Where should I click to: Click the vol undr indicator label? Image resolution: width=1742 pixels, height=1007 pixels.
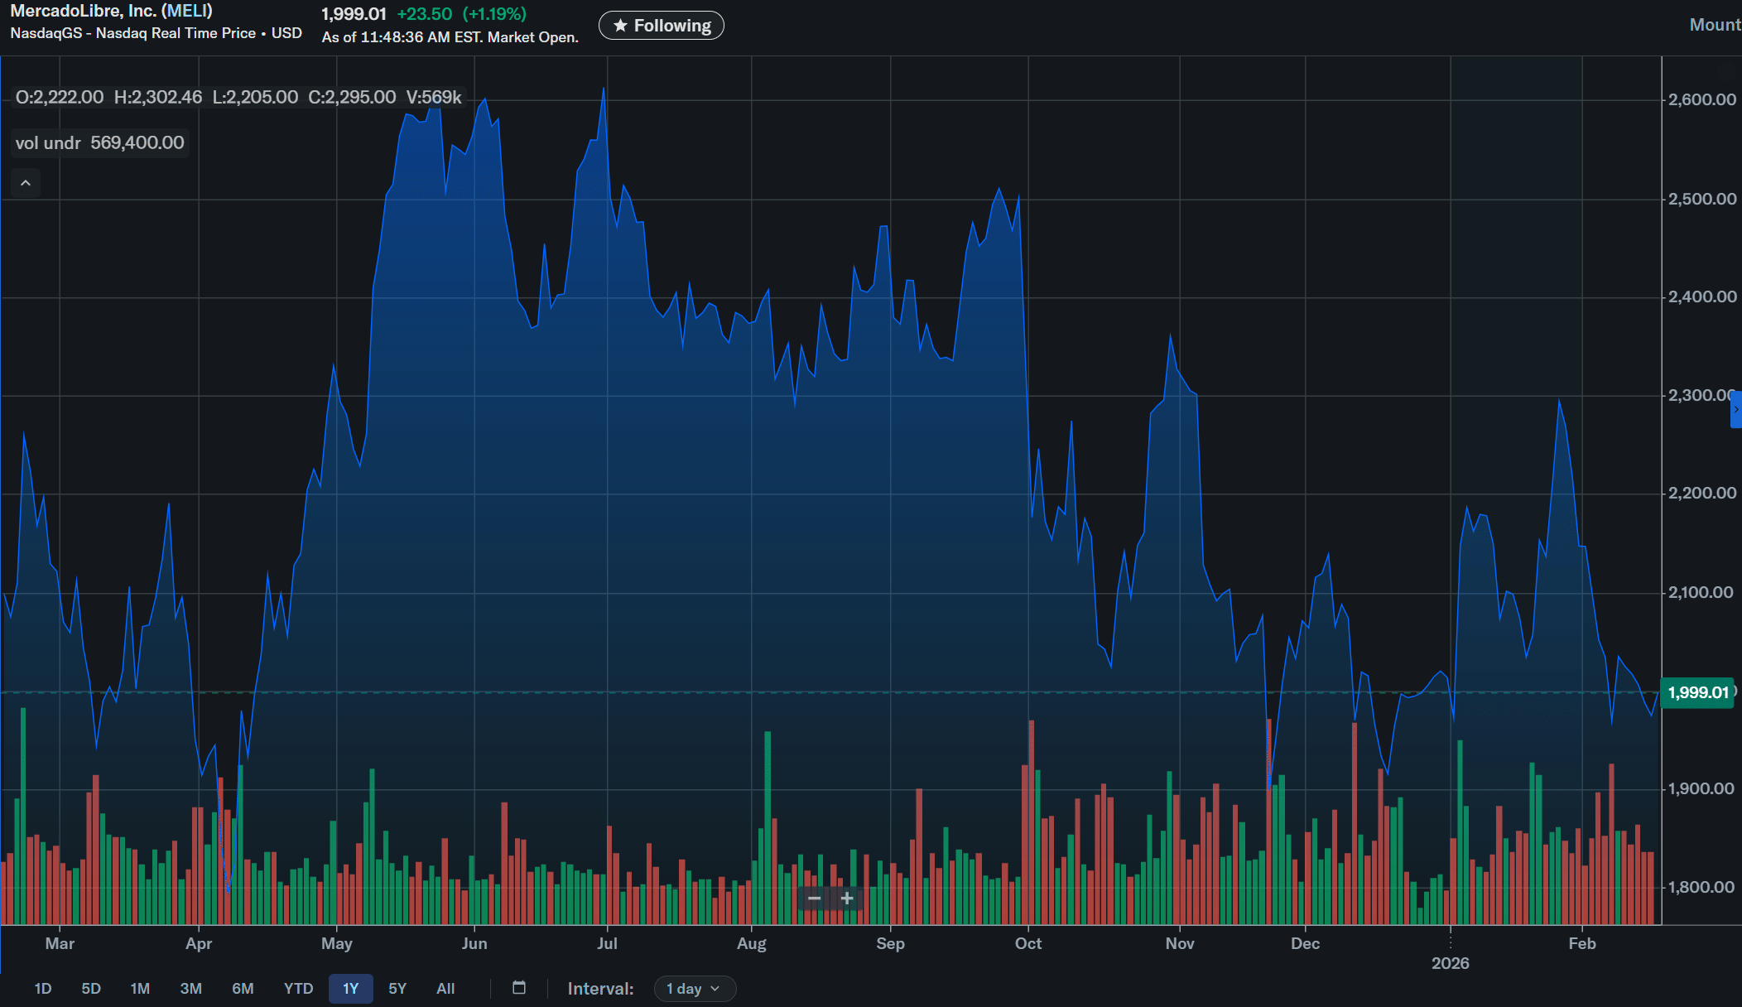(x=48, y=143)
